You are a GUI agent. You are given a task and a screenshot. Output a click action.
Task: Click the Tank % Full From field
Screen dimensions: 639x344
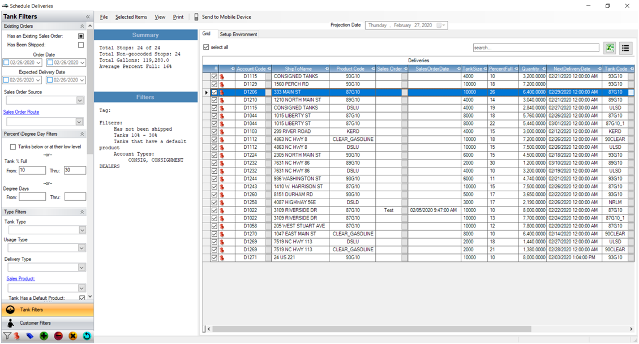click(32, 170)
